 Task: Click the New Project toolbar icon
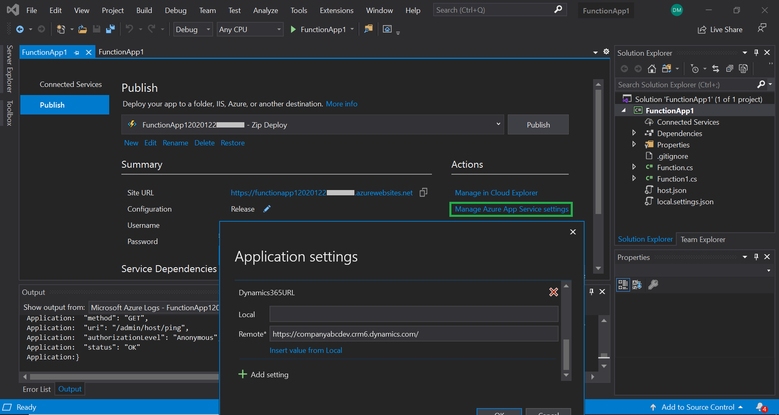click(x=61, y=29)
